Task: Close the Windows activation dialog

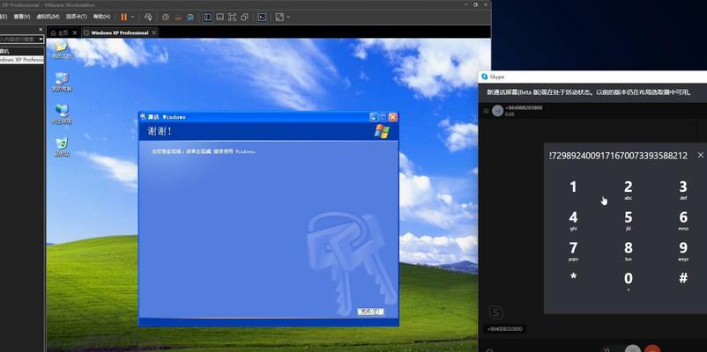Action: (x=393, y=117)
